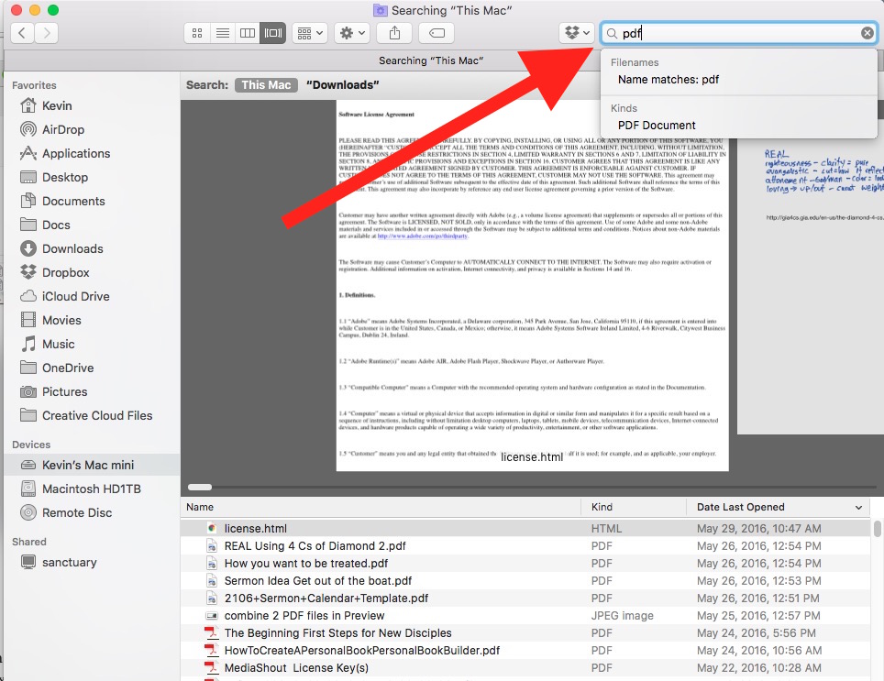Select REAL Using 4 Cs of Diamond 2.pdf
The image size is (884, 681).
[x=525, y=546]
